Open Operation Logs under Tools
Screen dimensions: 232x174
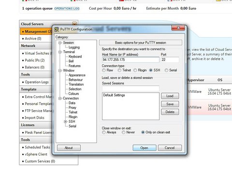point(37,82)
